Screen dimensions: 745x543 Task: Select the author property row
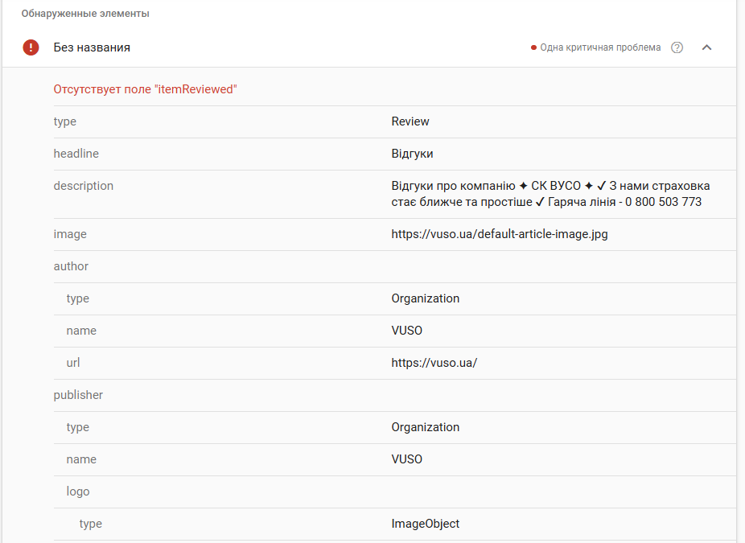[x=71, y=266]
